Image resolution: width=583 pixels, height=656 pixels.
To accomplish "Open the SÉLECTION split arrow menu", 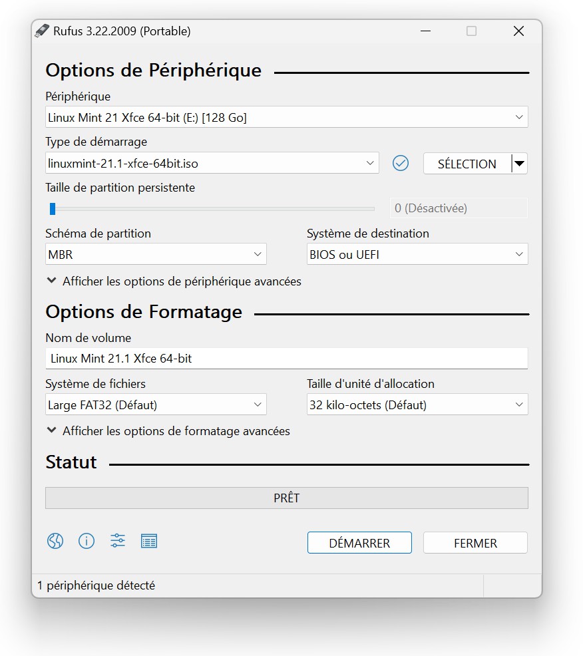I will click(x=519, y=164).
